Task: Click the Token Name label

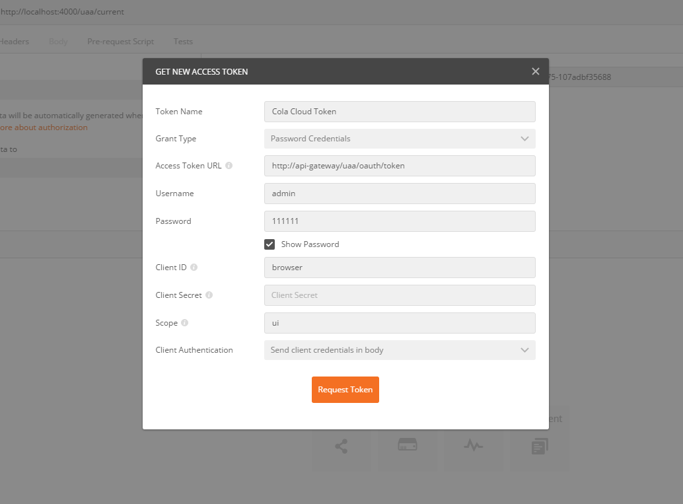Action: 178,112
